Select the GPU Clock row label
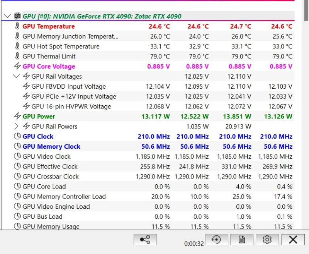 click(x=38, y=136)
